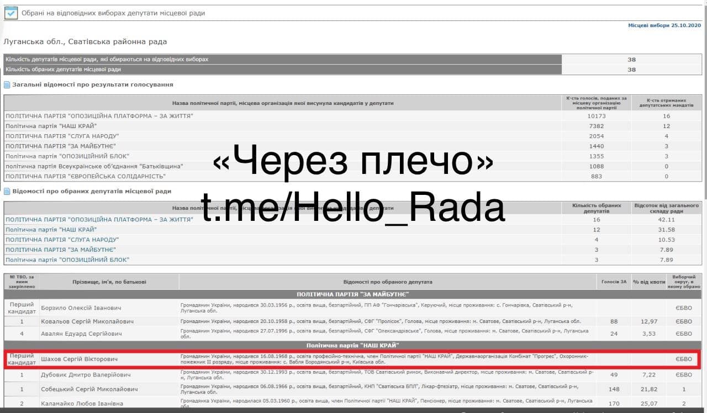This screenshot has height=413, width=707.
Task: Click the 'Батьківщина' party row in the results table
Action: (94, 166)
